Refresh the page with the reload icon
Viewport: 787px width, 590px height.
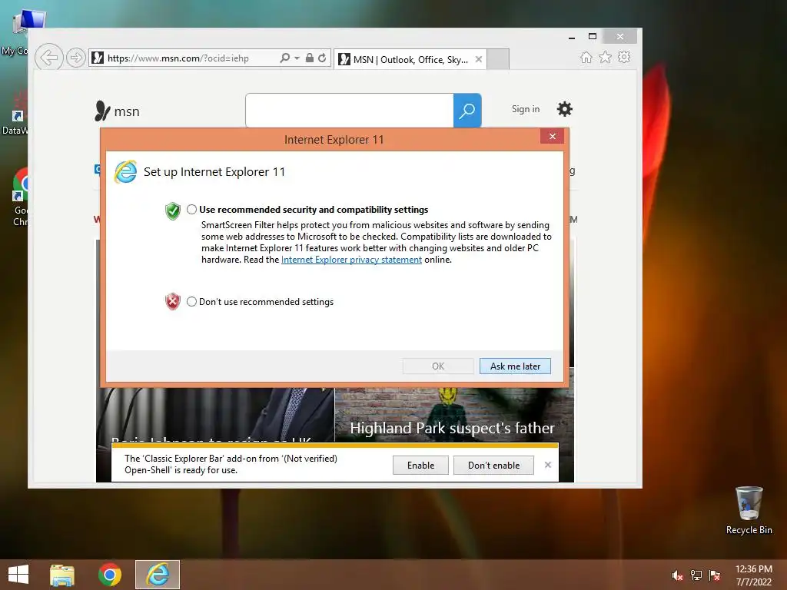(x=322, y=58)
